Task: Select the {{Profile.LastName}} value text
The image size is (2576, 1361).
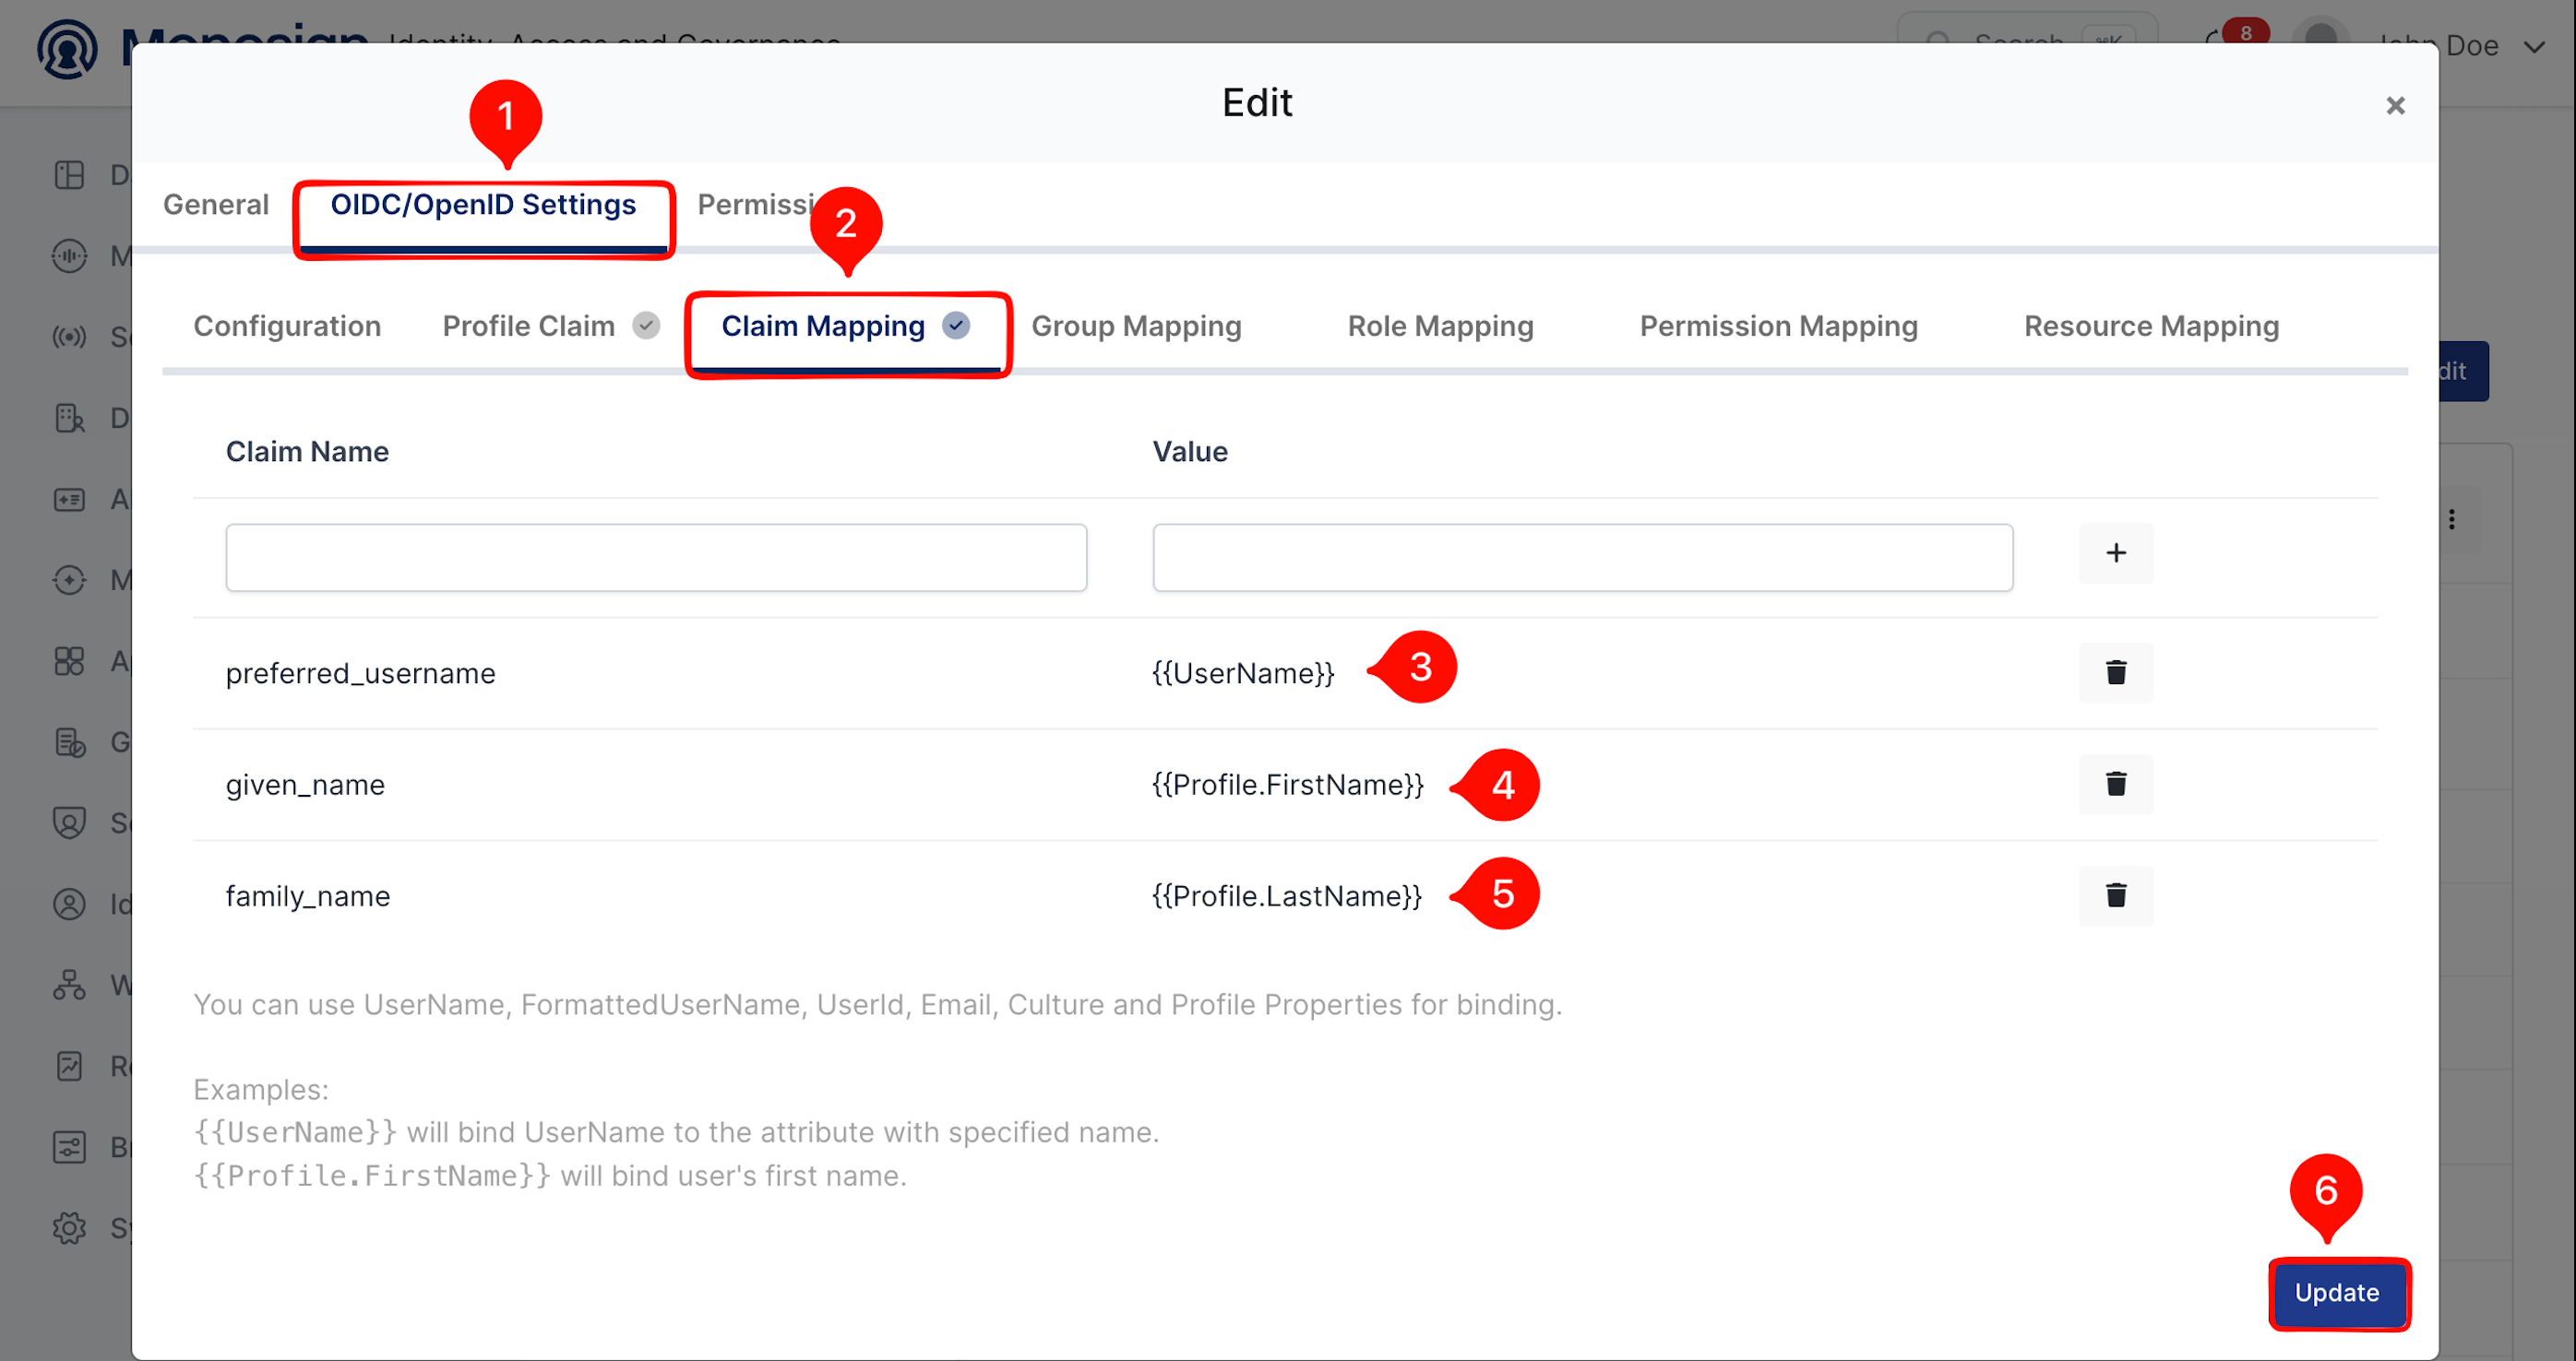Action: (1286, 895)
